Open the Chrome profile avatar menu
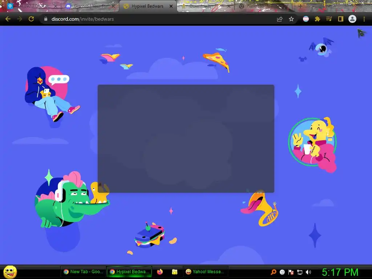Image resolution: width=372 pixels, height=279 pixels. [x=352, y=19]
